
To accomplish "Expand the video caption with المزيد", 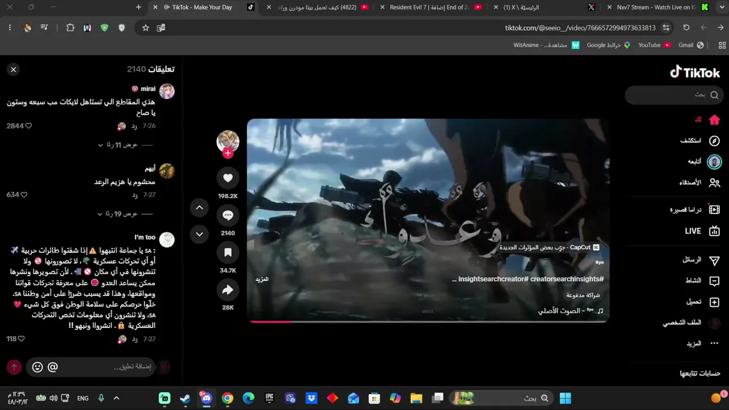I will click(x=262, y=279).
